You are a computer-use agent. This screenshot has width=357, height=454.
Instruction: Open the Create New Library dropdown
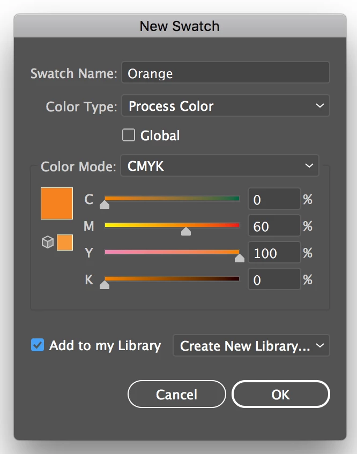[x=251, y=346]
